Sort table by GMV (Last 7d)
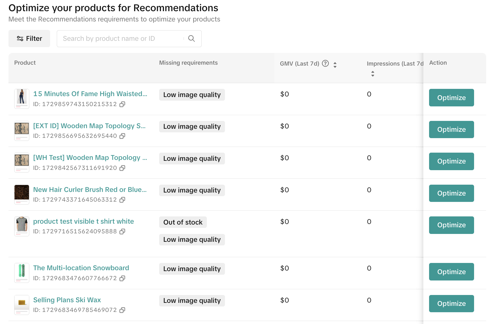This screenshot has width=494, height=324. point(335,65)
